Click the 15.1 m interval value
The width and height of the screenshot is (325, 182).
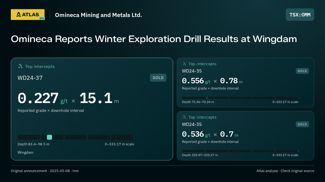99,98
